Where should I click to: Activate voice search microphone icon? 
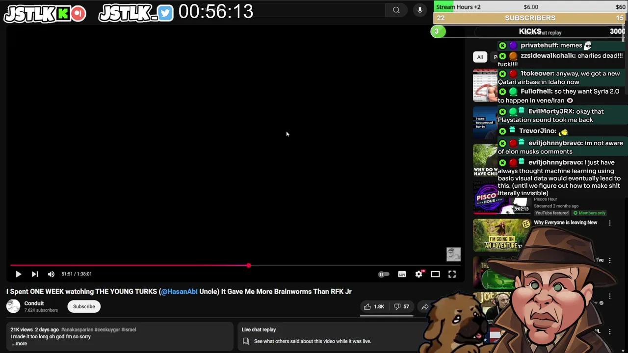(x=420, y=10)
